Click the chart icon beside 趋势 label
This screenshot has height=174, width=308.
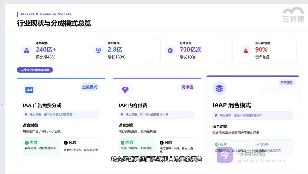point(258,145)
